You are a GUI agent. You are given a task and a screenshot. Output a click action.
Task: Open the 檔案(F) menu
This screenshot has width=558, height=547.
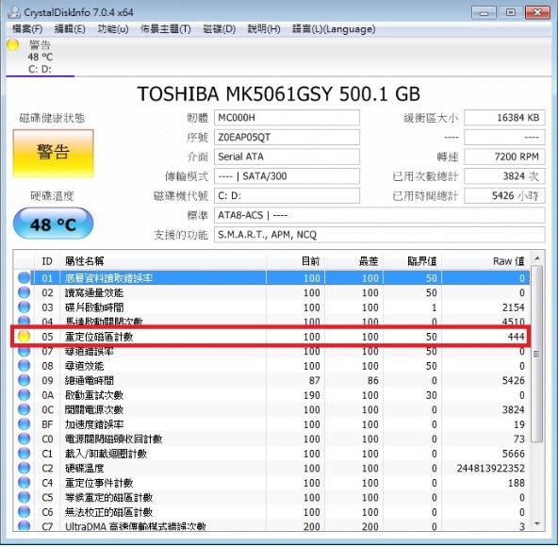pyautogui.click(x=27, y=29)
